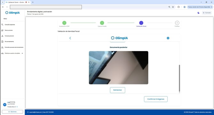
Task: Click the zoom magnifier icon in address bar
Action: (x=169, y=7)
